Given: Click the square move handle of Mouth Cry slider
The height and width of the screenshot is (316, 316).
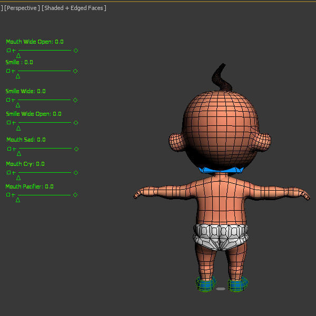Looking at the screenshot, I should 8,173.
